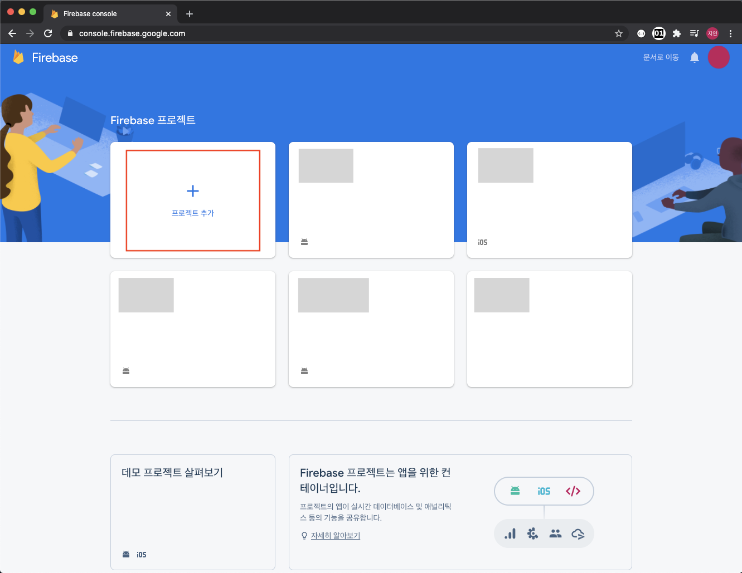Select the Firebase console tab
Screen dimensions: 742x573
[x=110, y=14]
